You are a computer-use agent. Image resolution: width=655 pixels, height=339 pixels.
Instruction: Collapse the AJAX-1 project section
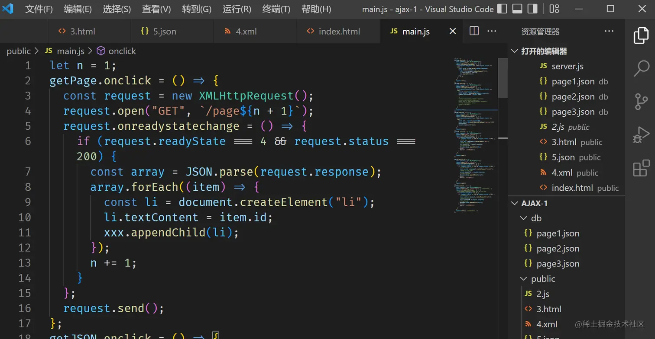(x=515, y=203)
